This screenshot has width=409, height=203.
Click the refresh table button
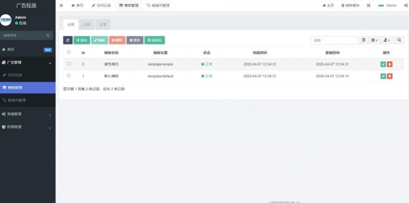click(x=68, y=40)
